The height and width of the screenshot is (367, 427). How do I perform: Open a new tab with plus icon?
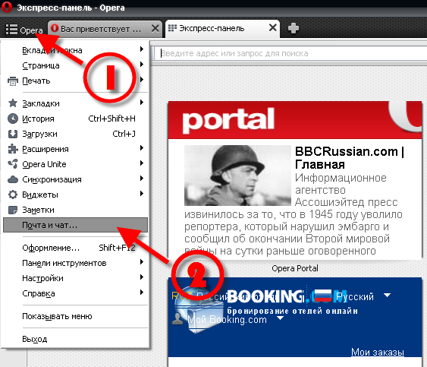[x=293, y=28]
